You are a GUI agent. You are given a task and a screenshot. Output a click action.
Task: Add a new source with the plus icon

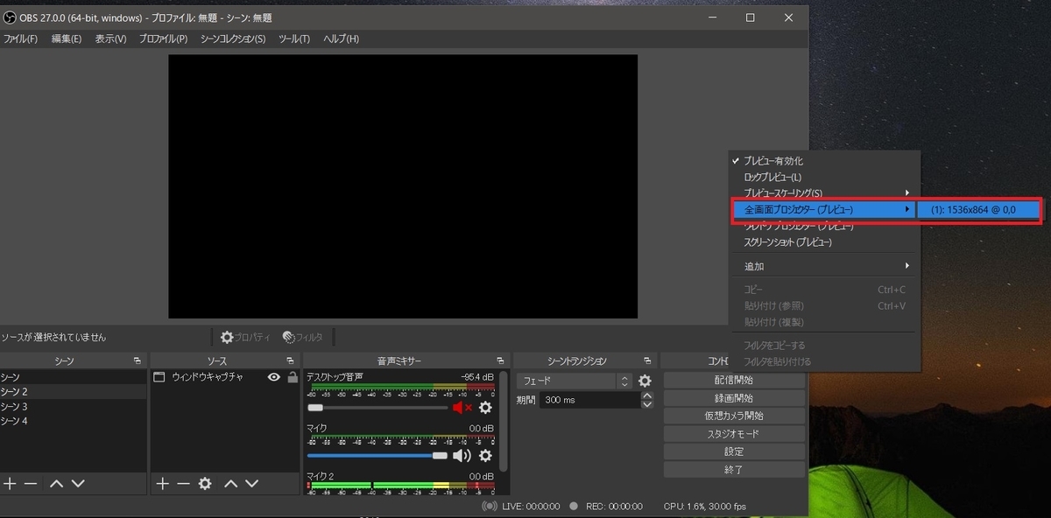[162, 483]
